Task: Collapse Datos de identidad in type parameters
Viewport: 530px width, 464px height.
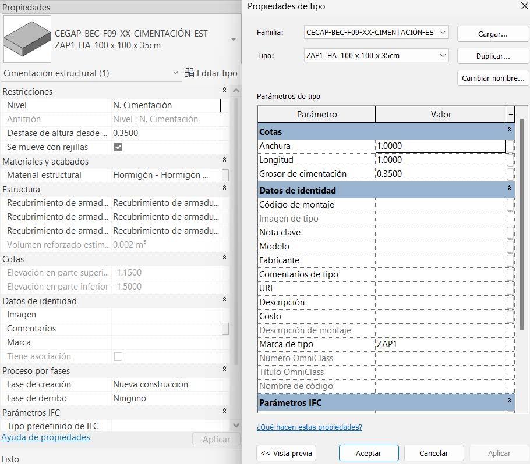Action: coord(509,188)
